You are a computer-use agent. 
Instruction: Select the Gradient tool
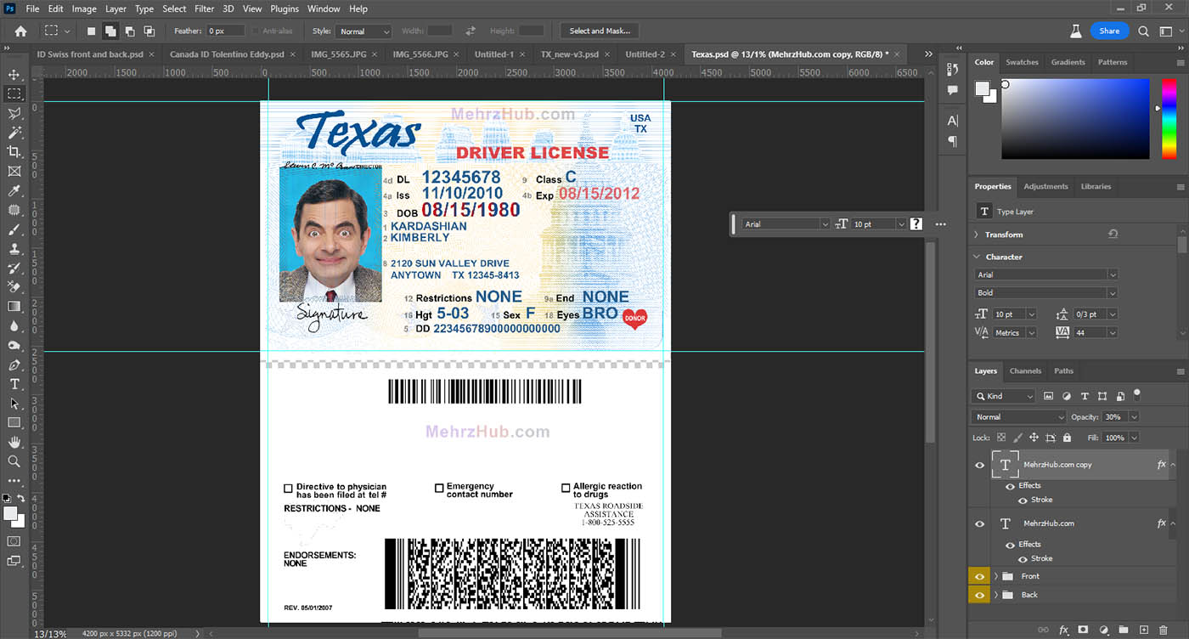pyautogui.click(x=14, y=306)
